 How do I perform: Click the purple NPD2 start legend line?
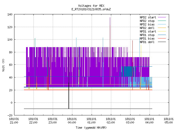pos(162,17)
